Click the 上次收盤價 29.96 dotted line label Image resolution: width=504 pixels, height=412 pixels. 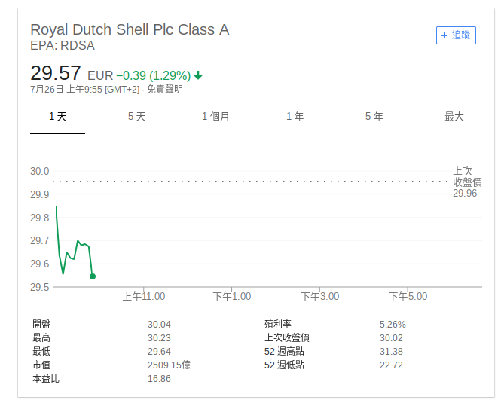[467, 182]
